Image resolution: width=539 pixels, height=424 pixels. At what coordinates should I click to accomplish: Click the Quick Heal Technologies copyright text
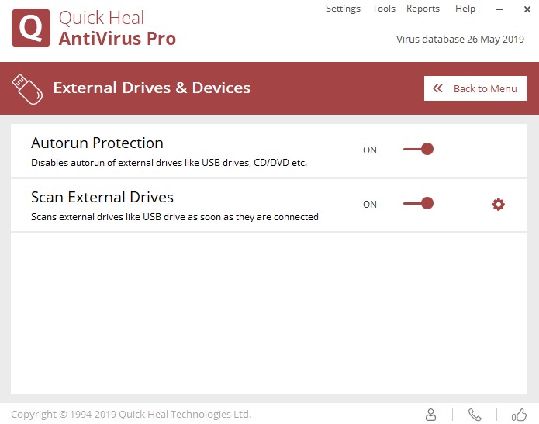131,414
